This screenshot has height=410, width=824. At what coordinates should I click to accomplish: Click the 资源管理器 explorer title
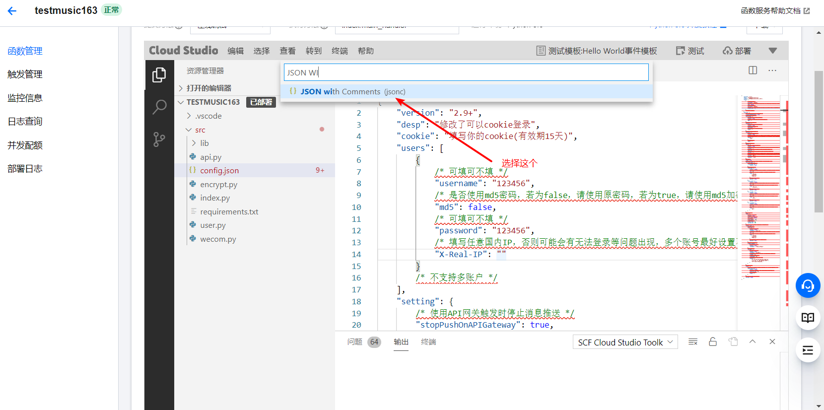[x=205, y=70]
